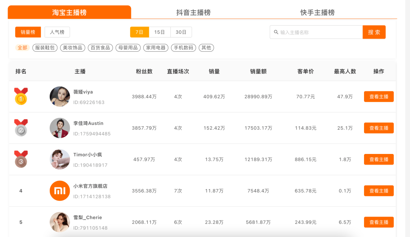Choose the 15日 time range
This screenshot has height=237, width=410.
pos(159,32)
